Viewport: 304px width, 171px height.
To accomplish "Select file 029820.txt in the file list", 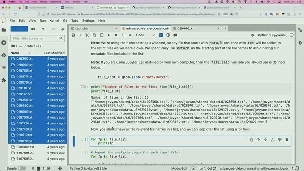I will pyautogui.click(x=38, y=141).
